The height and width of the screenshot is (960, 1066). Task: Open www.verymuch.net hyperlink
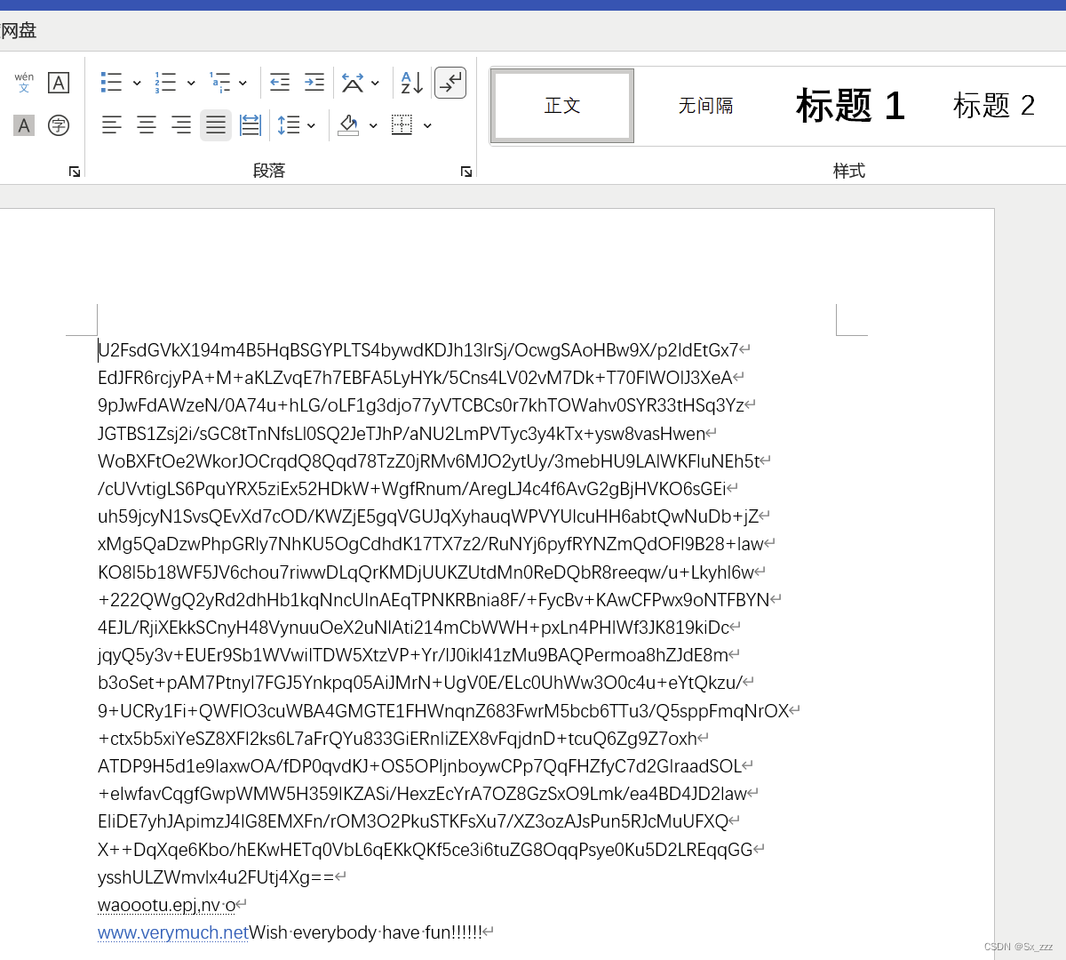point(173,932)
